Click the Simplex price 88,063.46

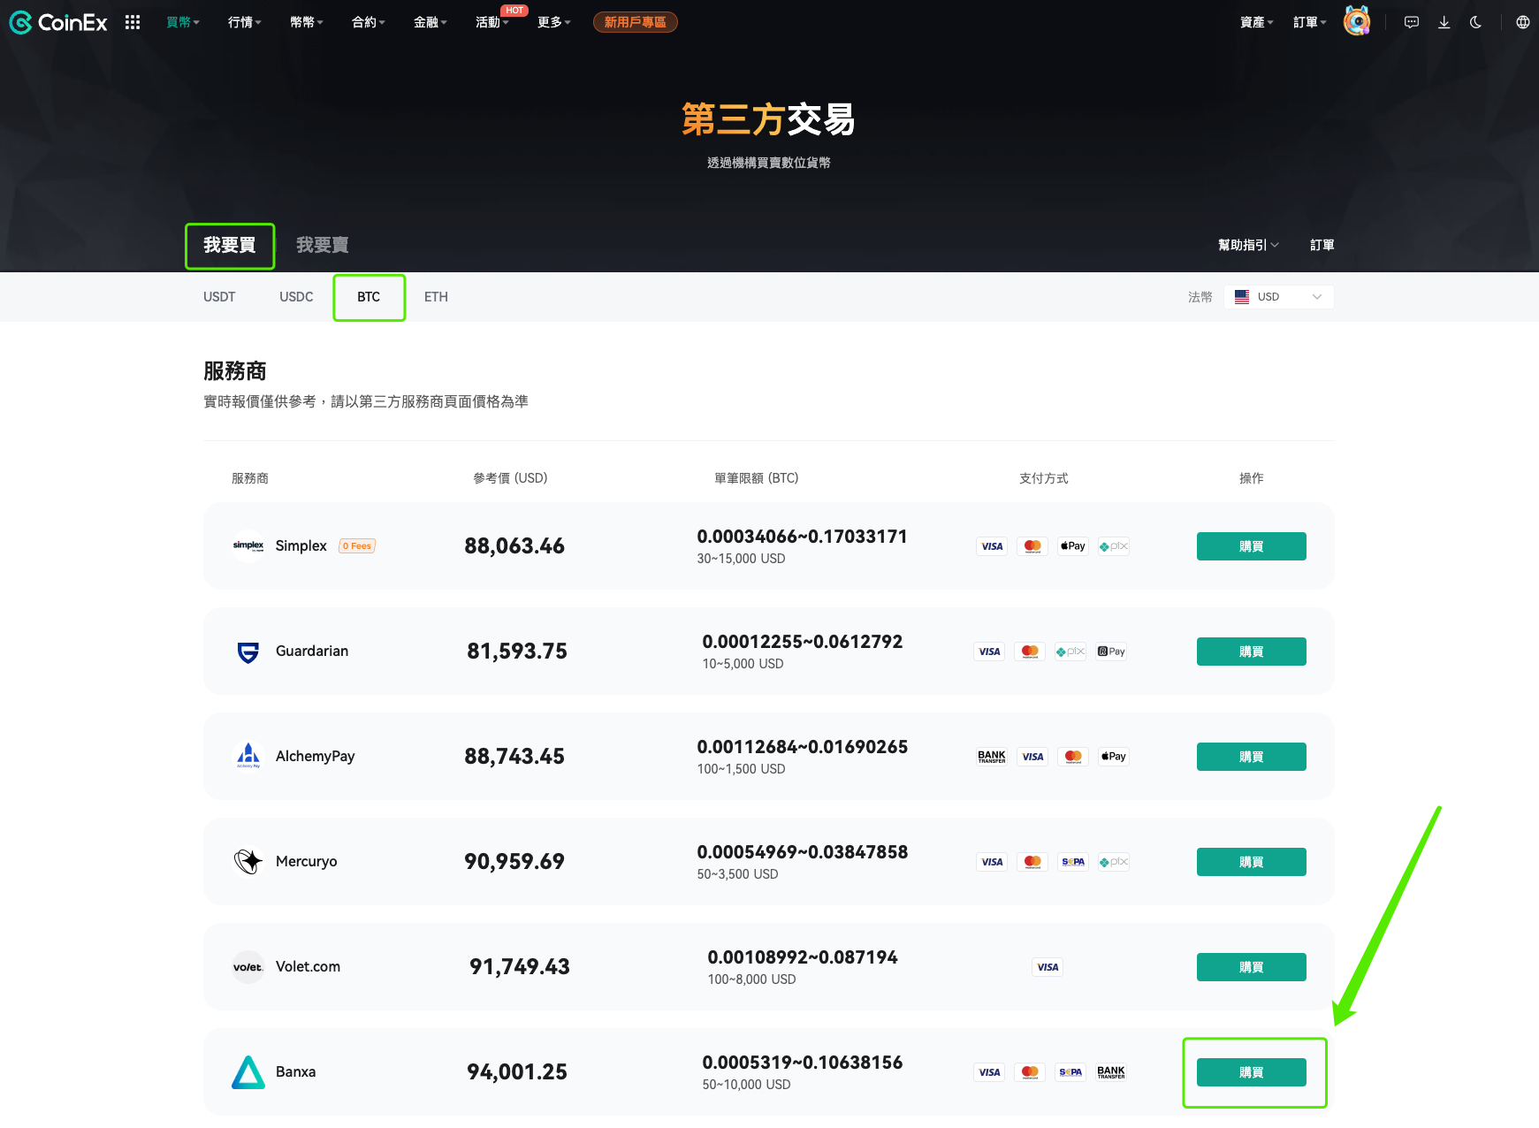(x=514, y=546)
